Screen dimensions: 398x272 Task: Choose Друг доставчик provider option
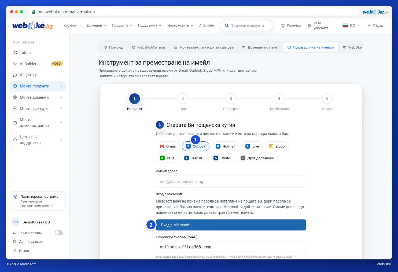click(257, 158)
